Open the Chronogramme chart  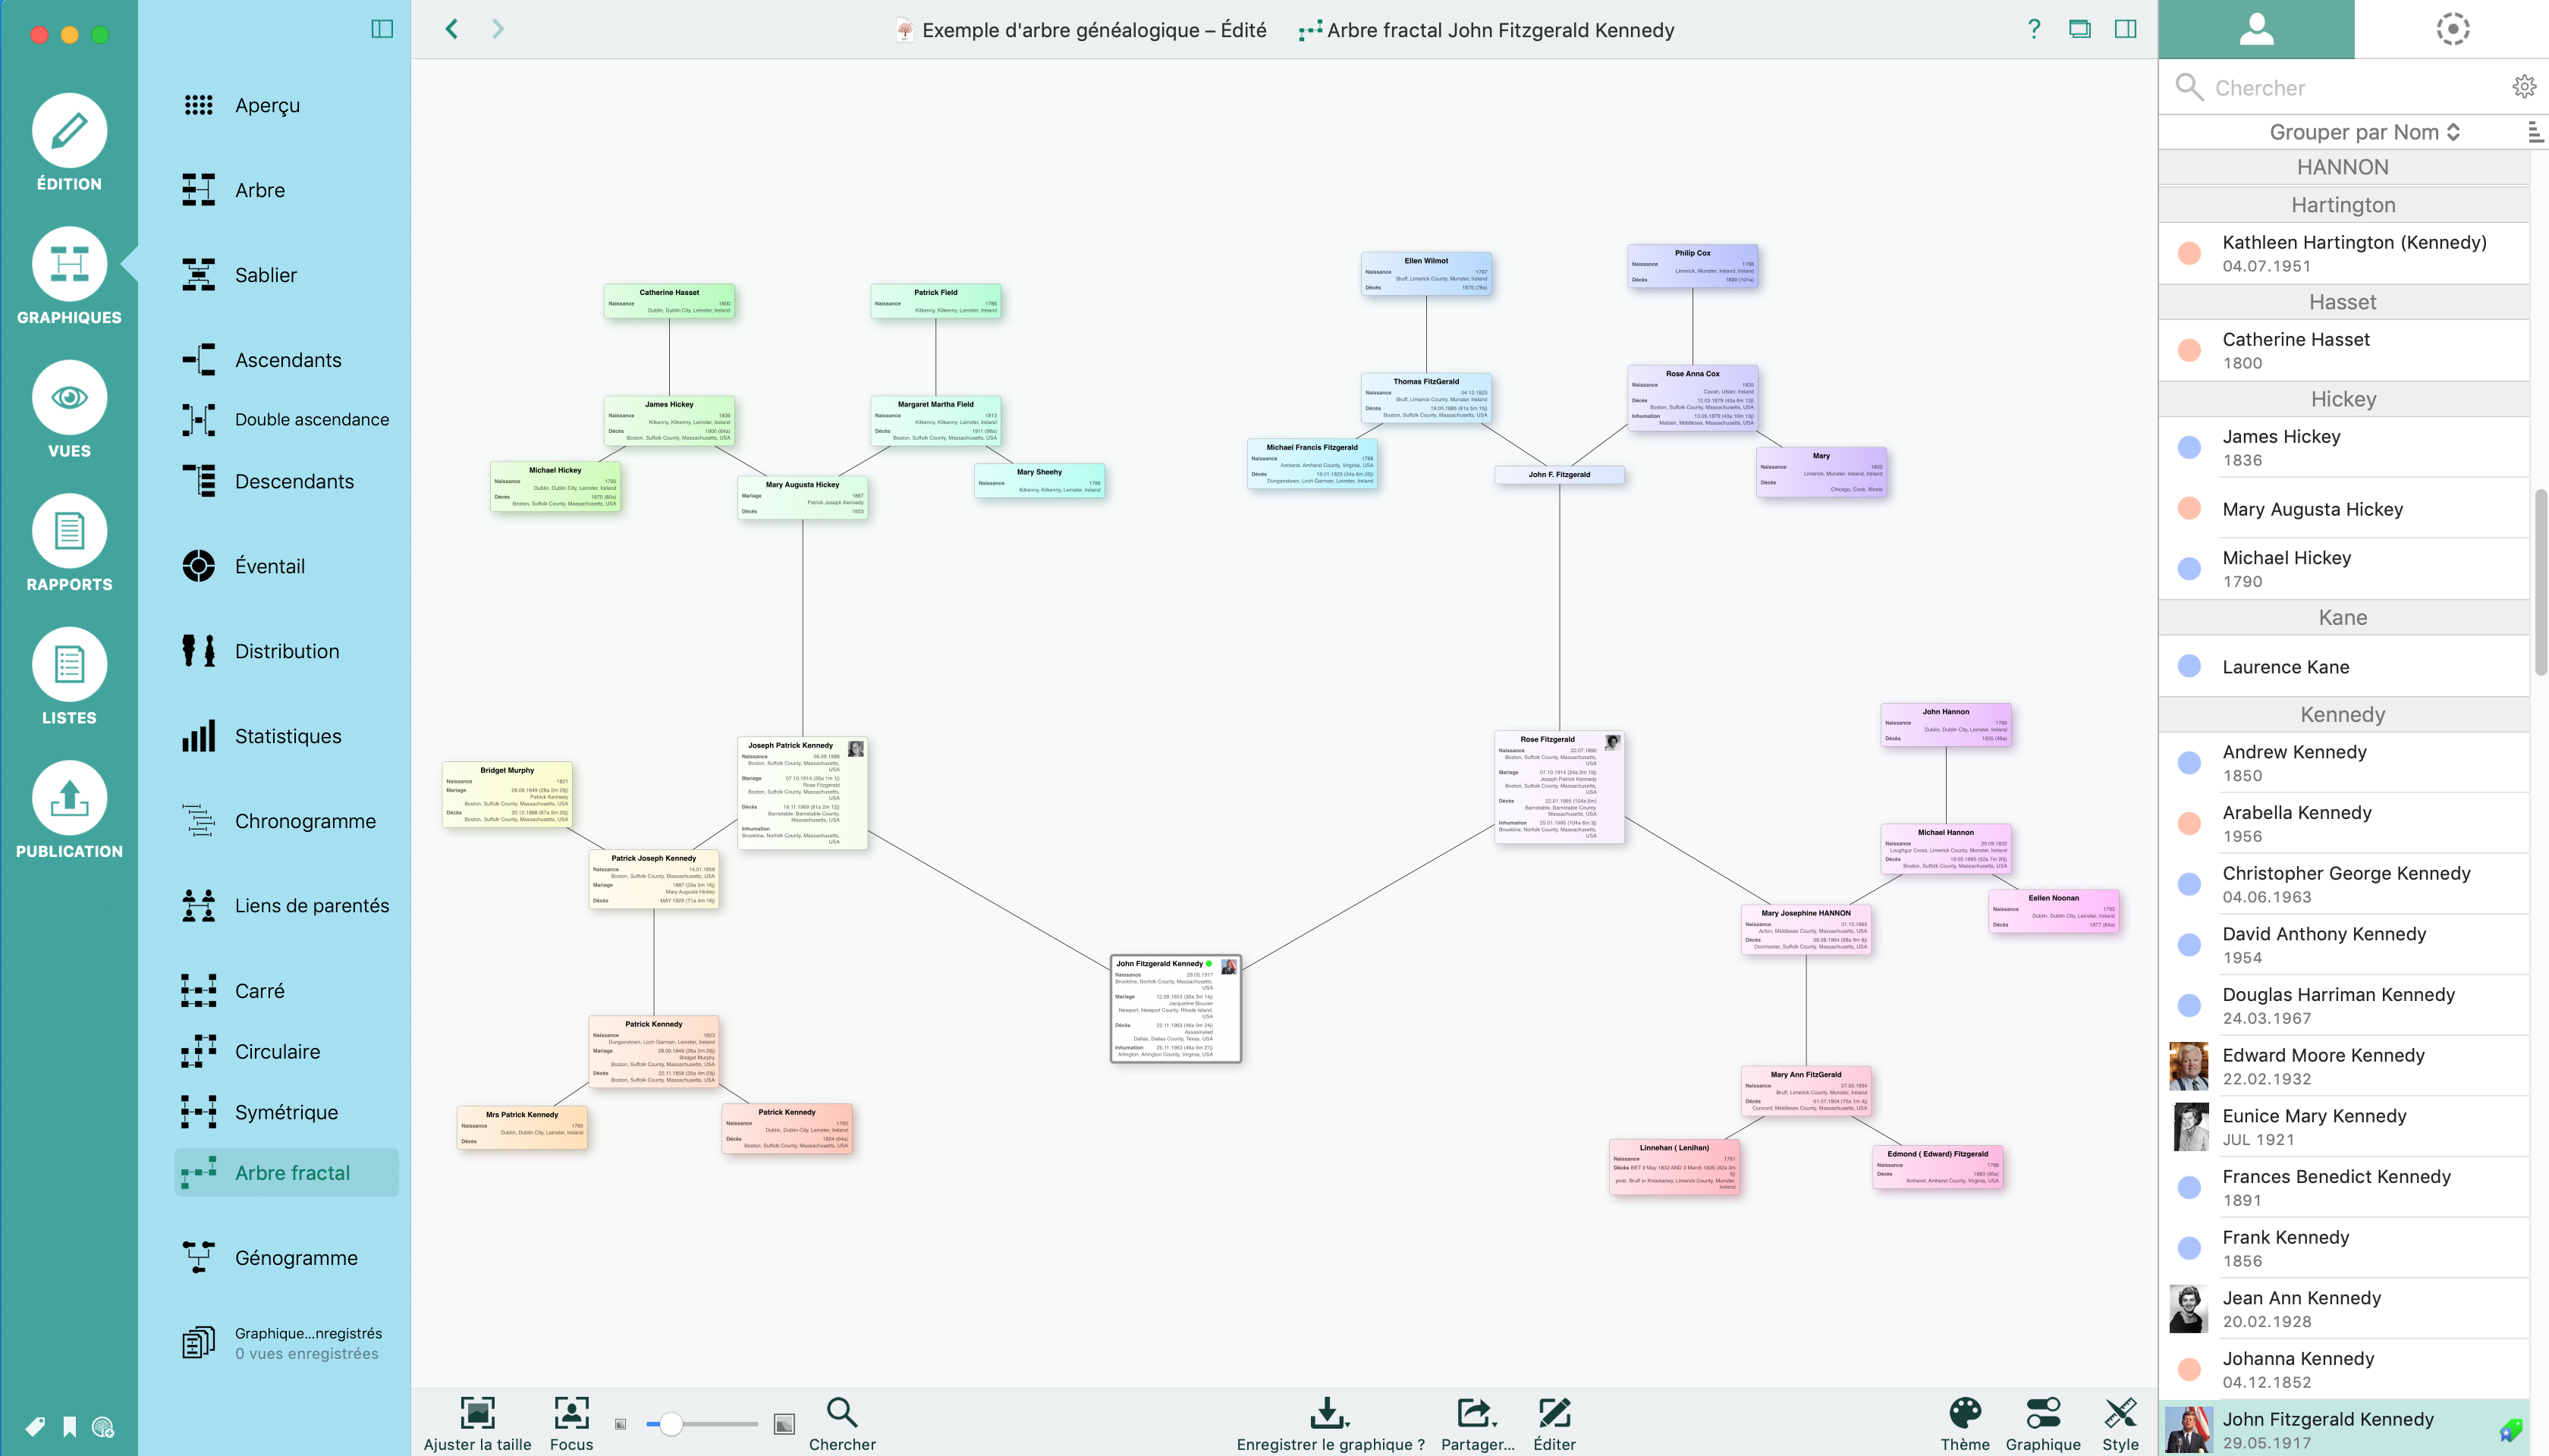click(x=286, y=821)
